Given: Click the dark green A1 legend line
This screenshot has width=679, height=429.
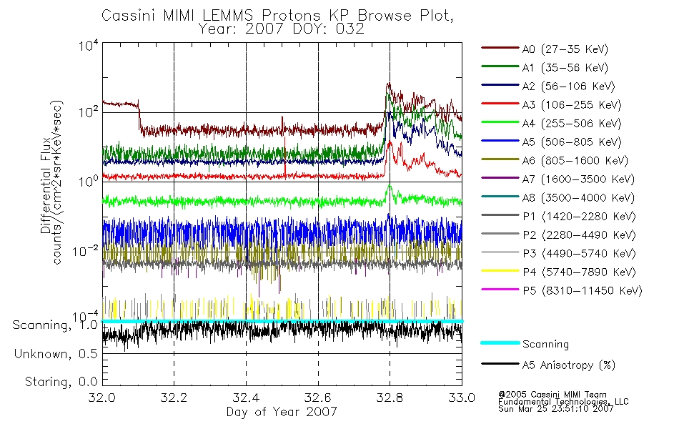Looking at the screenshot, I should coord(500,66).
